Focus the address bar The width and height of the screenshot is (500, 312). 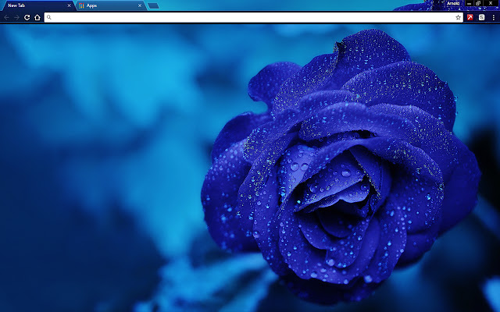(253, 17)
